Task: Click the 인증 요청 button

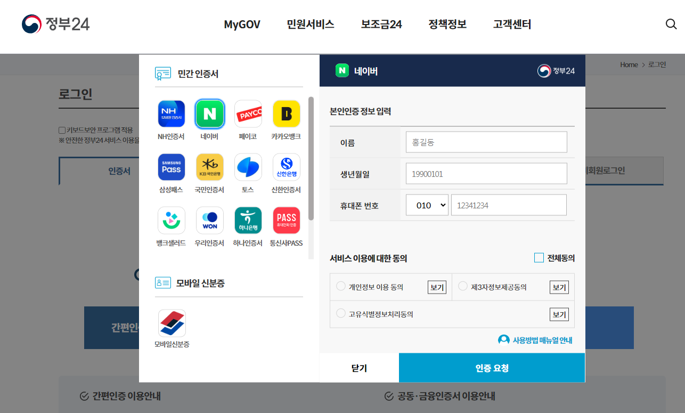Action: point(492,368)
